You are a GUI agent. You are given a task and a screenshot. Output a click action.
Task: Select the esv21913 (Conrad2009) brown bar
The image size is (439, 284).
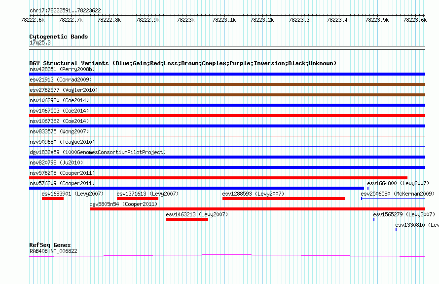227,84
